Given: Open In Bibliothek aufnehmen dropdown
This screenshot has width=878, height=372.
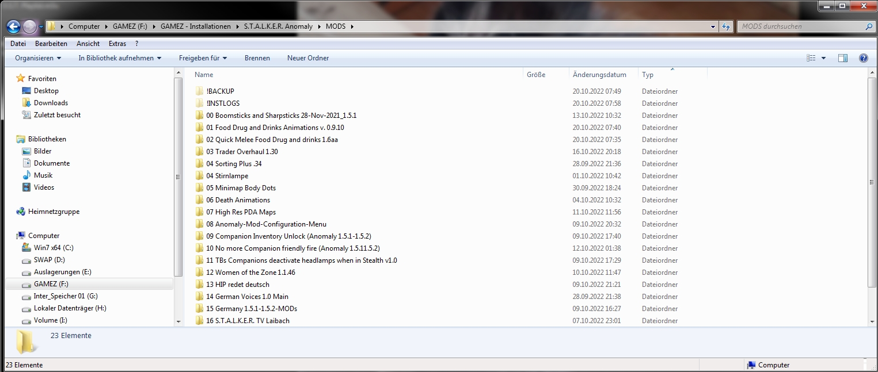Looking at the screenshot, I should [120, 58].
